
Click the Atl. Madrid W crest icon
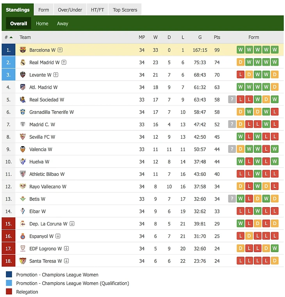pos(23,87)
